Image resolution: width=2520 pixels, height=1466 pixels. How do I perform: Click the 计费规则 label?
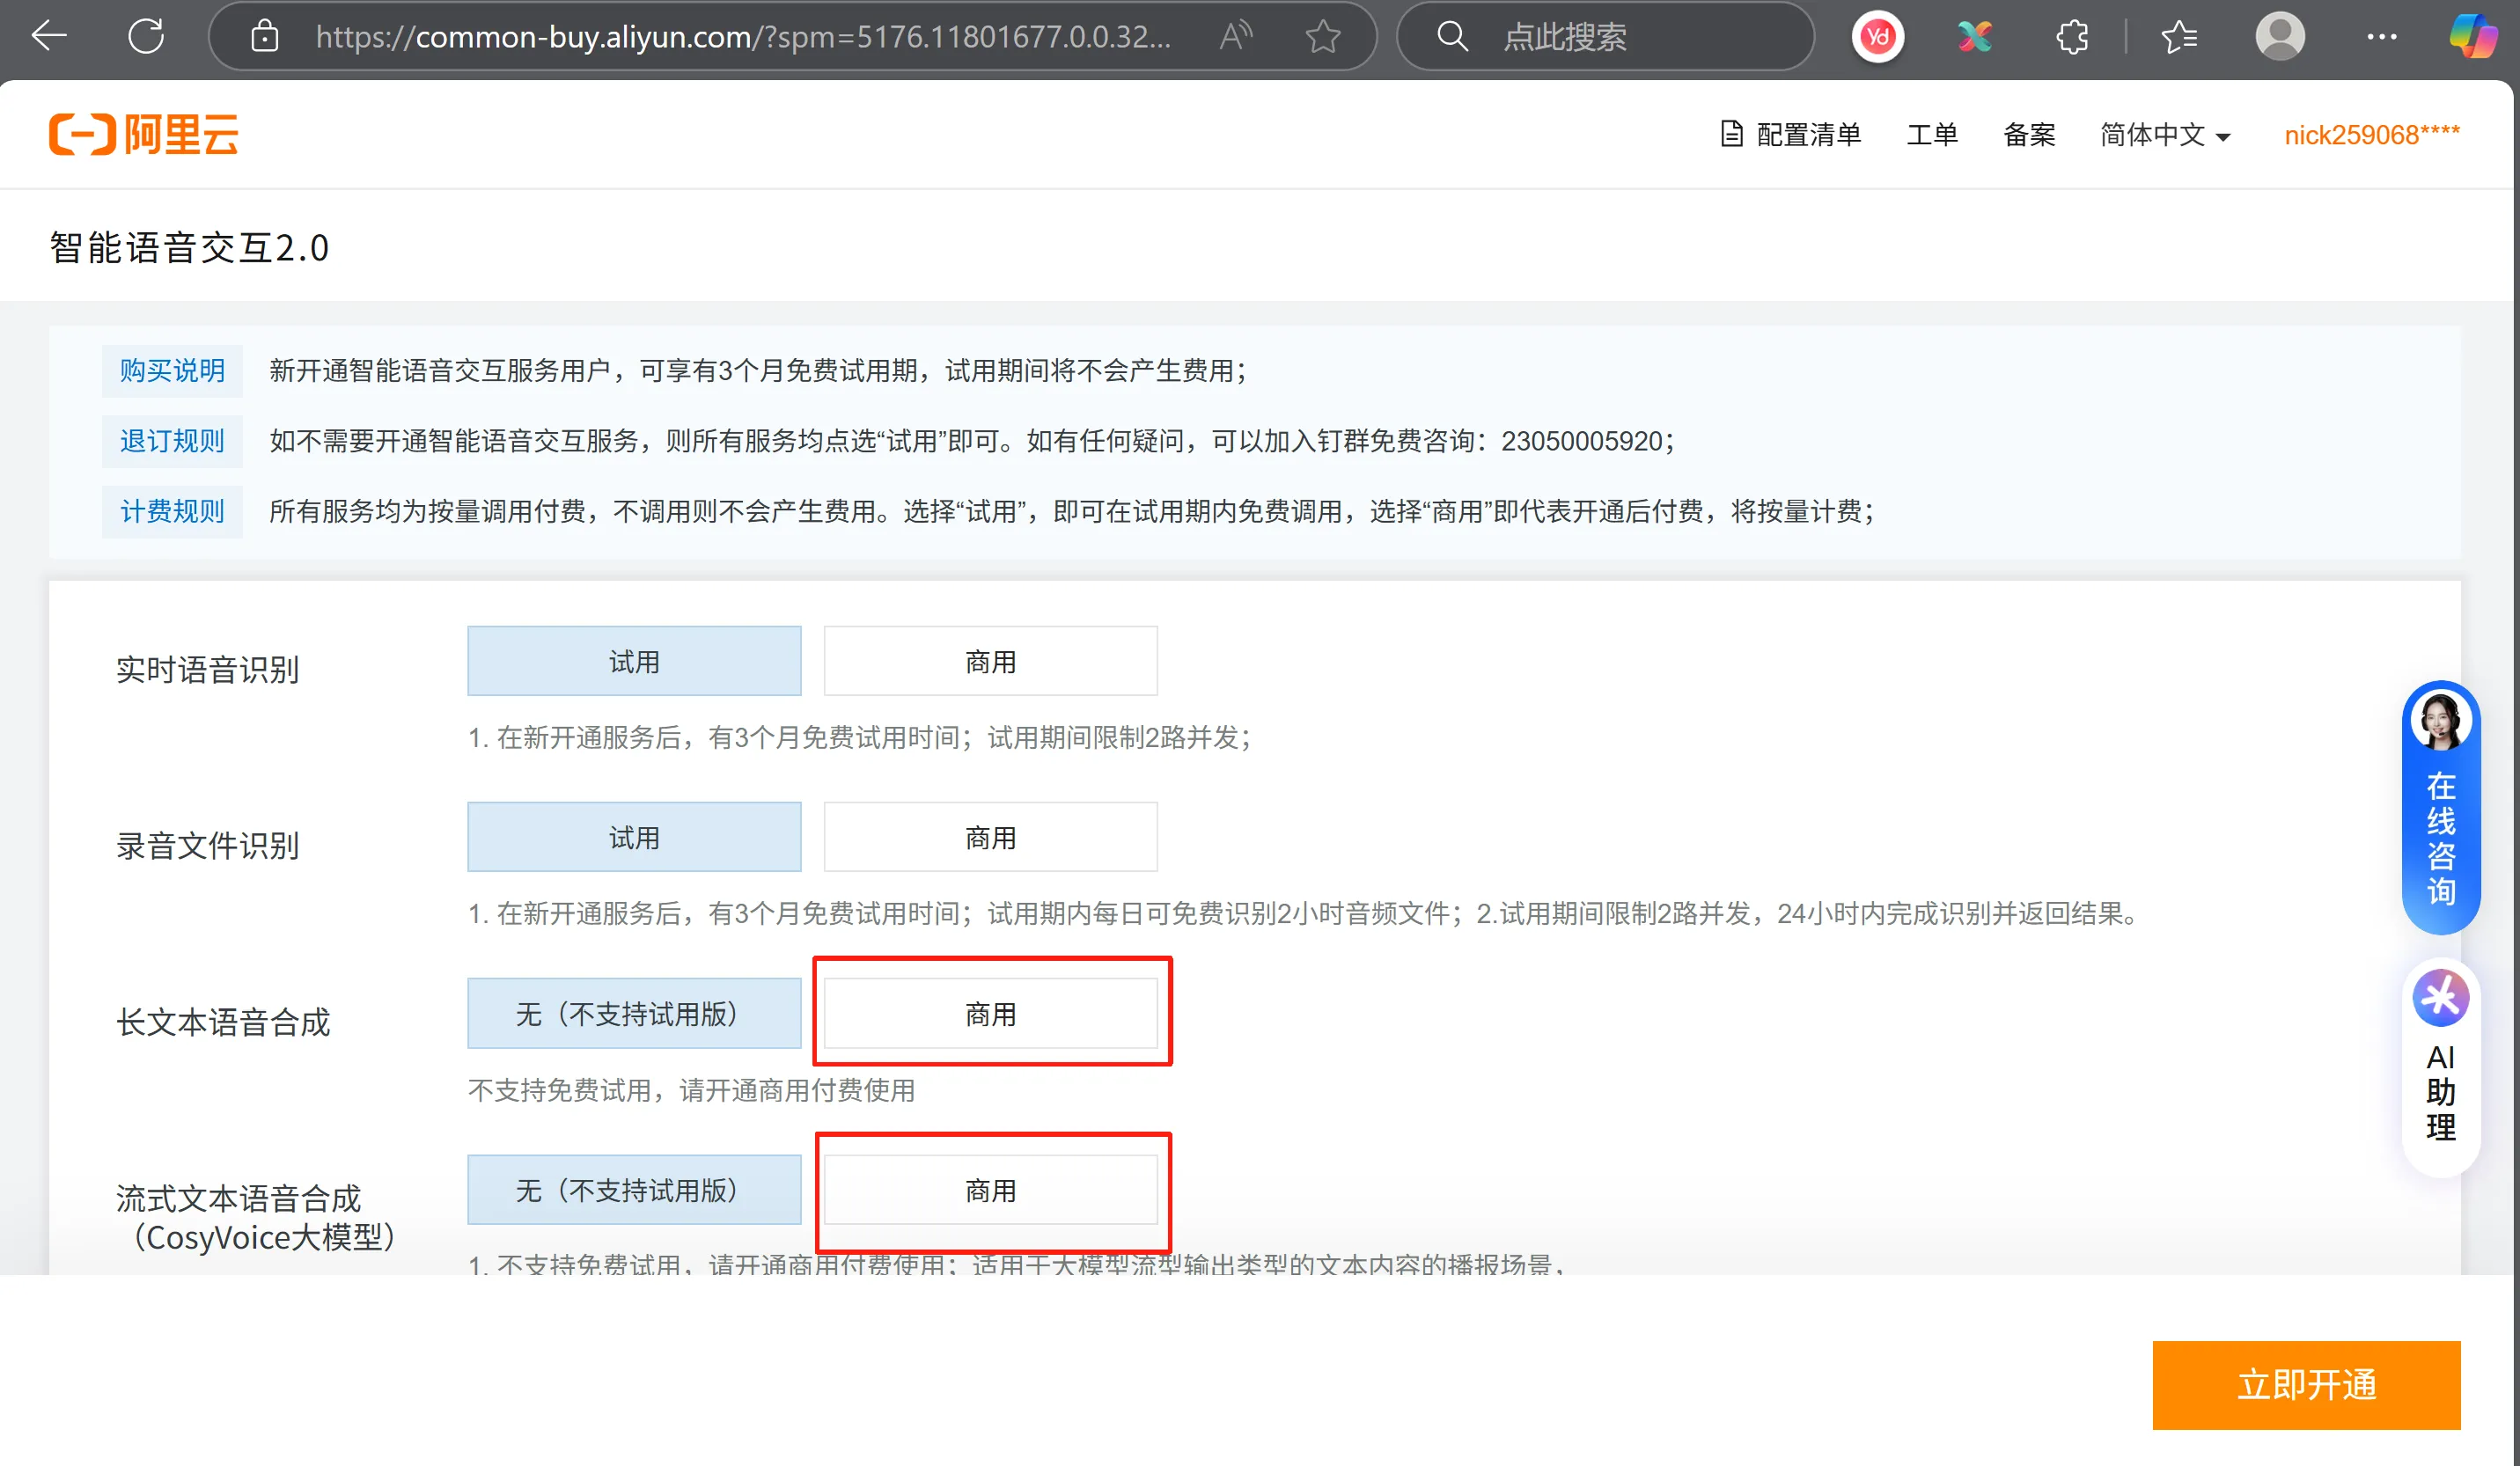(x=172, y=511)
